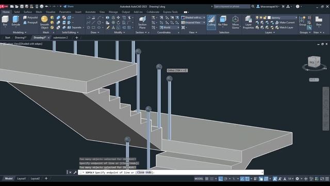
Task: Toggle Ortho mode in status bar
Action: pos(220,179)
